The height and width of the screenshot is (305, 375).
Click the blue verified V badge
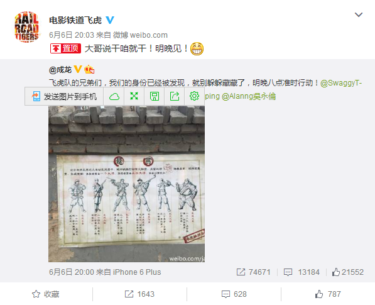[110, 20]
